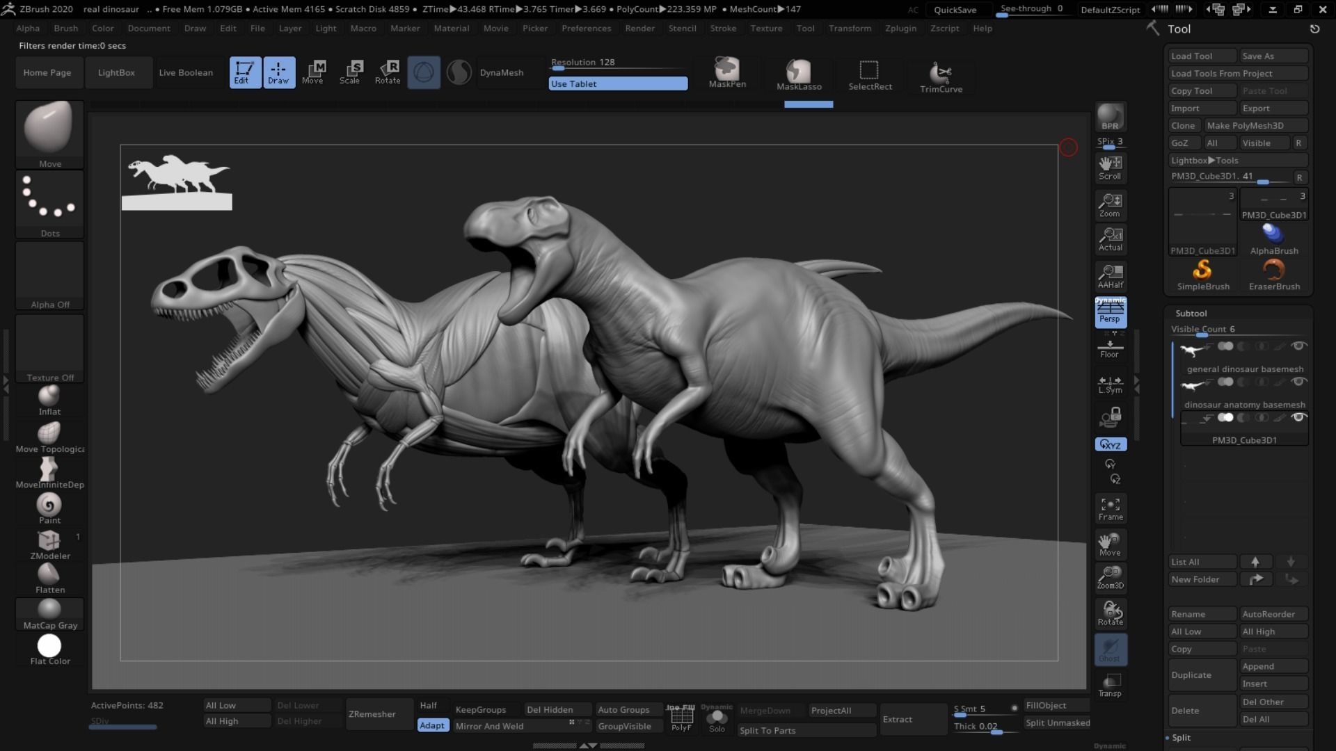Pick the SimpleBrush tool
Screen dimensions: 1336x751
pyautogui.click(x=1203, y=275)
